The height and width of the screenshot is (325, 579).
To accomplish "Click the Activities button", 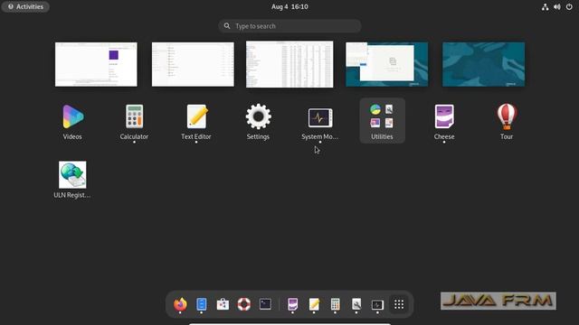I will tap(25, 6).
